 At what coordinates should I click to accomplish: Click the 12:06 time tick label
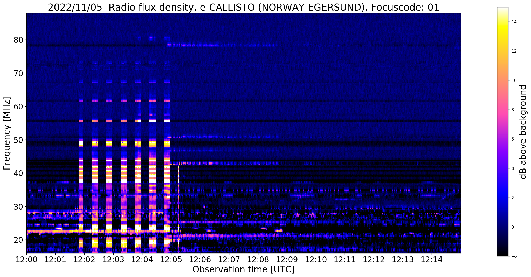pyautogui.click(x=200, y=260)
